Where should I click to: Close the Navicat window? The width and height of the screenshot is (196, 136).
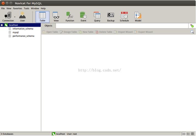[3, 3]
